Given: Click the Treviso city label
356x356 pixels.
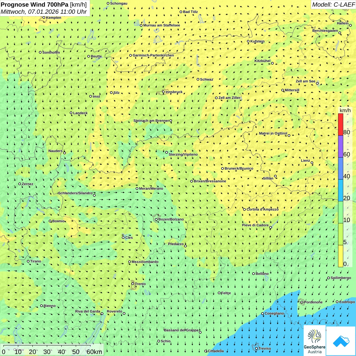Looking at the screenshot, I should click(x=265, y=348).
